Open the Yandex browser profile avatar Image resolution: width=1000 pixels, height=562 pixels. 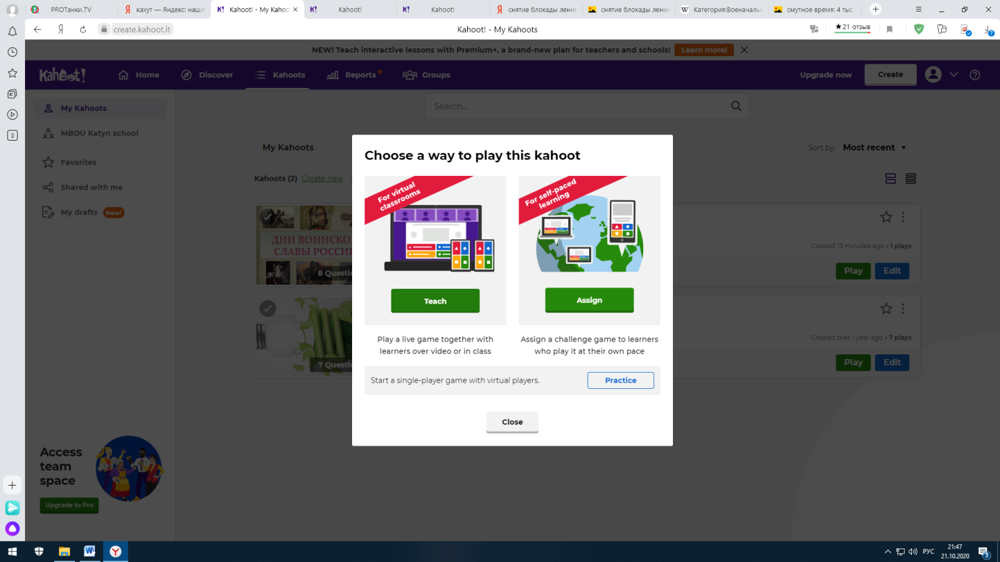(12, 10)
